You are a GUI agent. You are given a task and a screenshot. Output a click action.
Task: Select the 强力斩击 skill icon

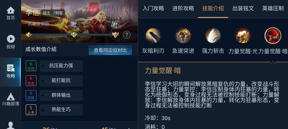pyautogui.click(x=213, y=35)
